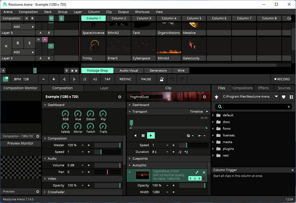This screenshot has height=203, width=296.
Task: Click the metronome icon in the tempo toolbar
Action: 162,79
